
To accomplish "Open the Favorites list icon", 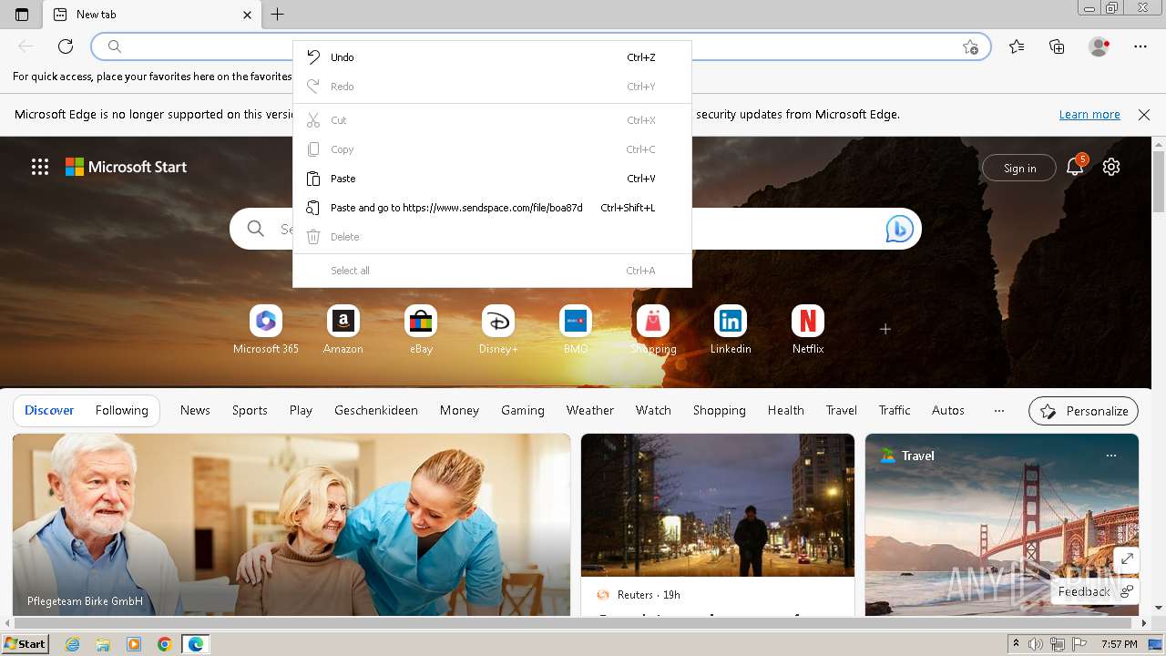I will point(1017,46).
